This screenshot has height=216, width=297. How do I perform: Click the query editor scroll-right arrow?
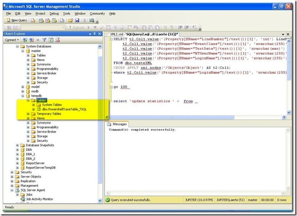click(x=284, y=117)
